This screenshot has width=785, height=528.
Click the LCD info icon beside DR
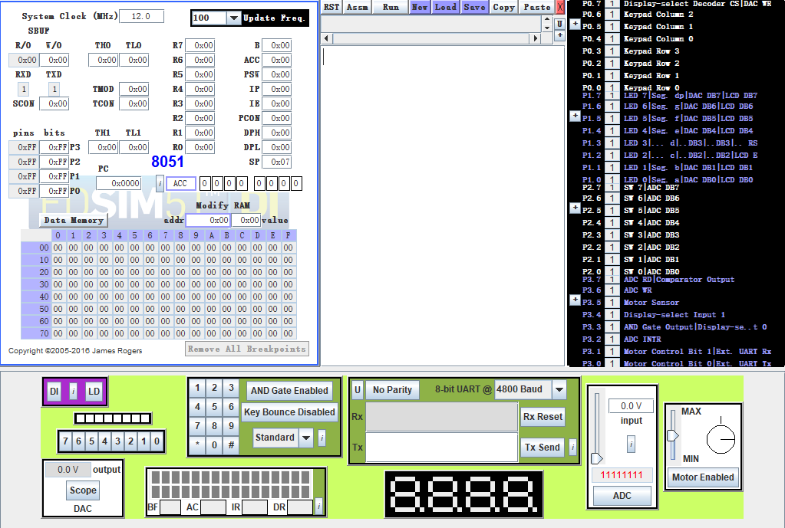pos(319,507)
